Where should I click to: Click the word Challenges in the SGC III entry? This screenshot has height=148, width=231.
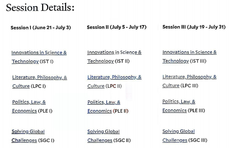[x=175, y=140]
